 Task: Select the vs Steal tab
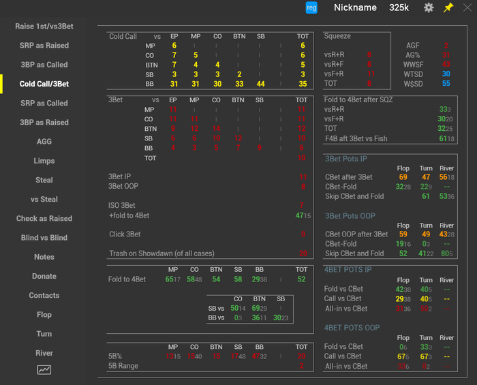click(44, 199)
